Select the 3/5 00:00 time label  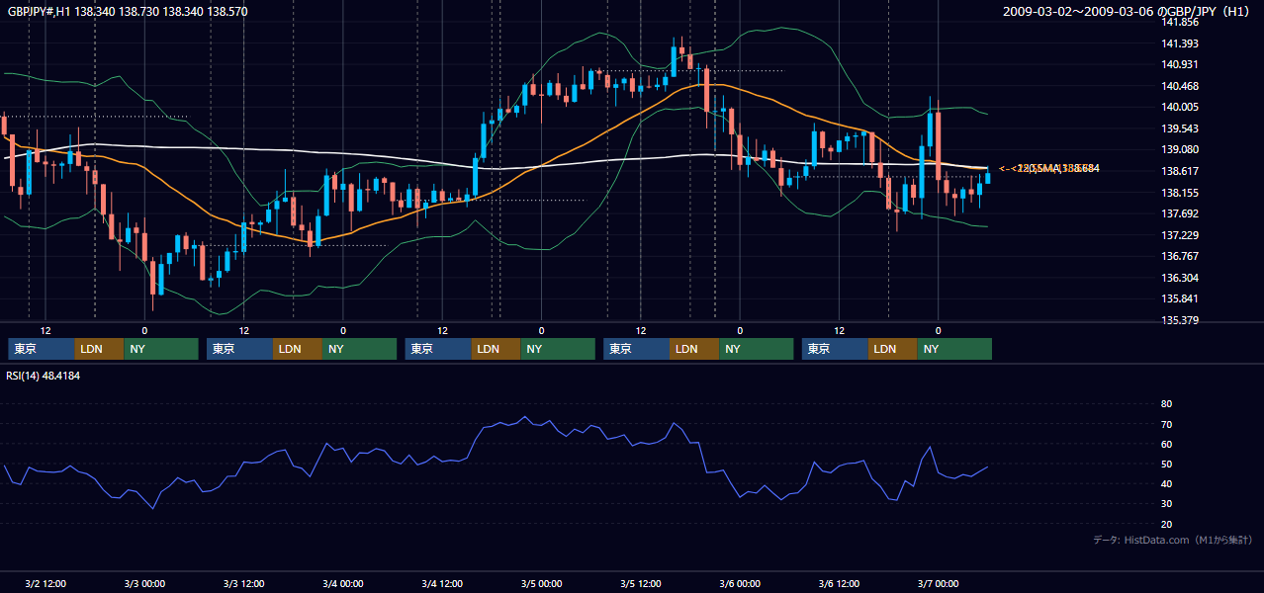(x=541, y=584)
